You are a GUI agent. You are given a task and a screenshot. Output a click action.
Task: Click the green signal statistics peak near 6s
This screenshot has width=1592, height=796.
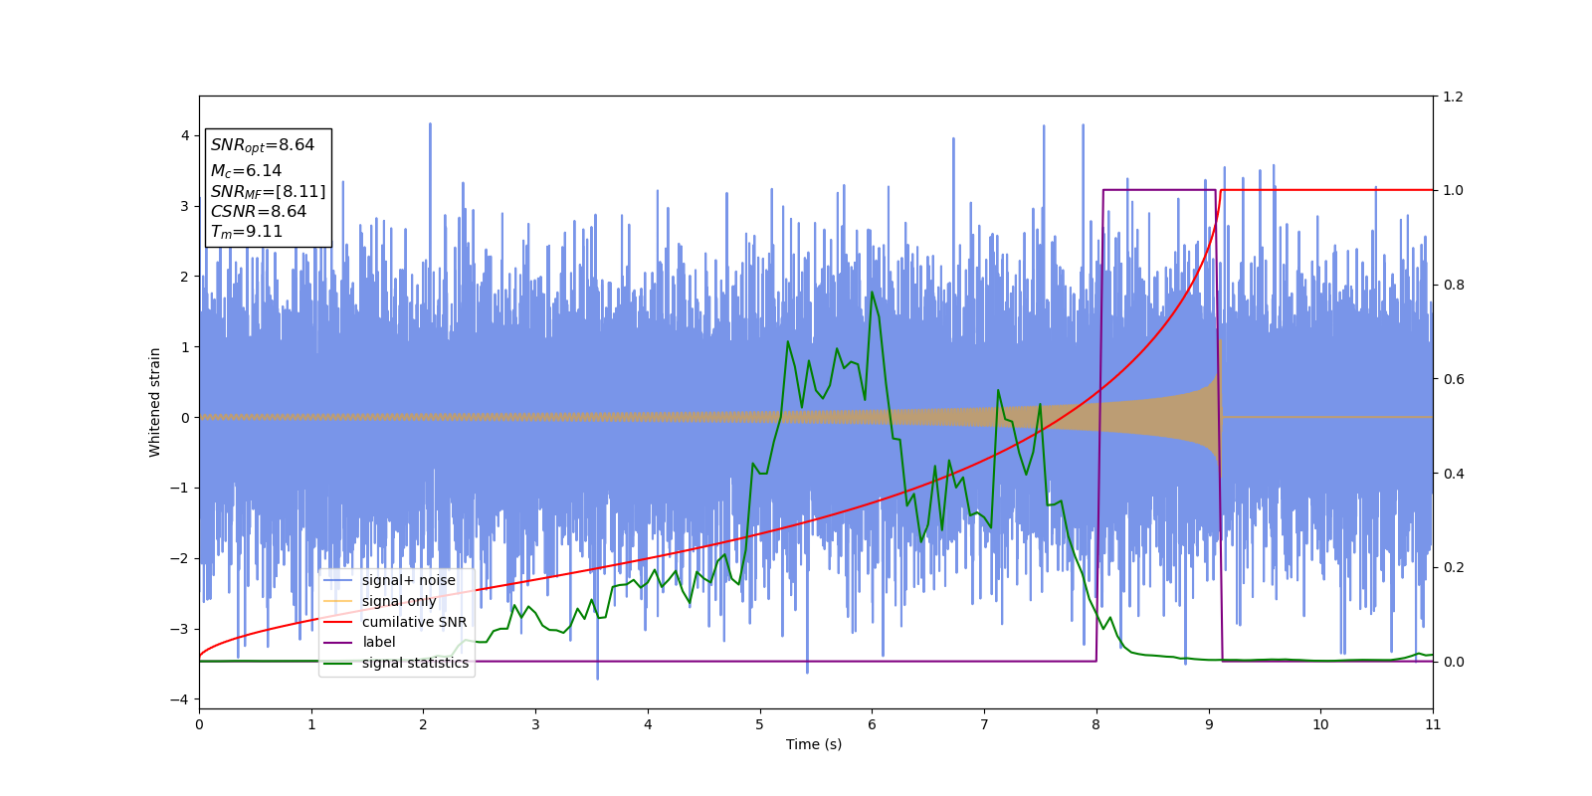tap(872, 293)
